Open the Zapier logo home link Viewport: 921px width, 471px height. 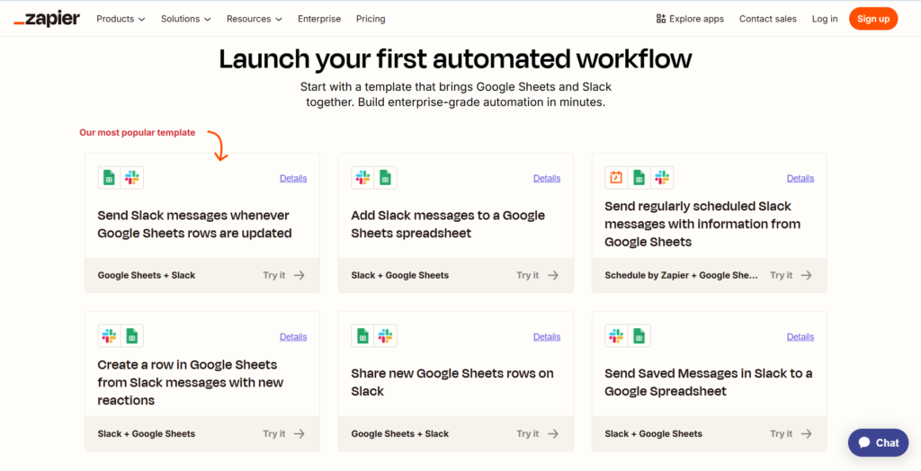(x=47, y=19)
